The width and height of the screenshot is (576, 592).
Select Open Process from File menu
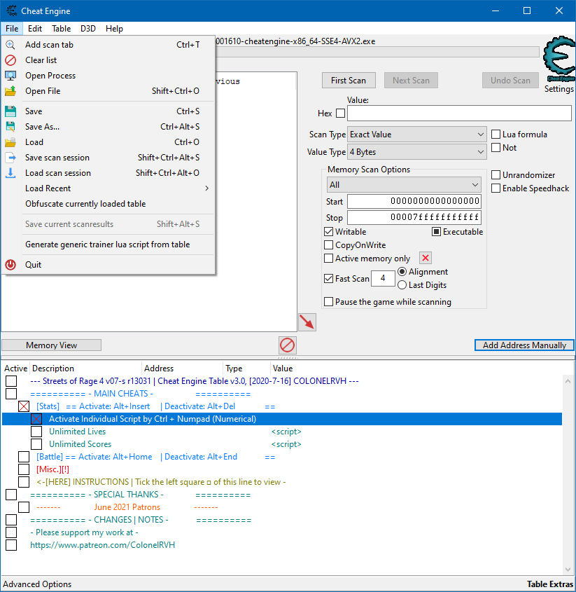[x=109, y=76]
